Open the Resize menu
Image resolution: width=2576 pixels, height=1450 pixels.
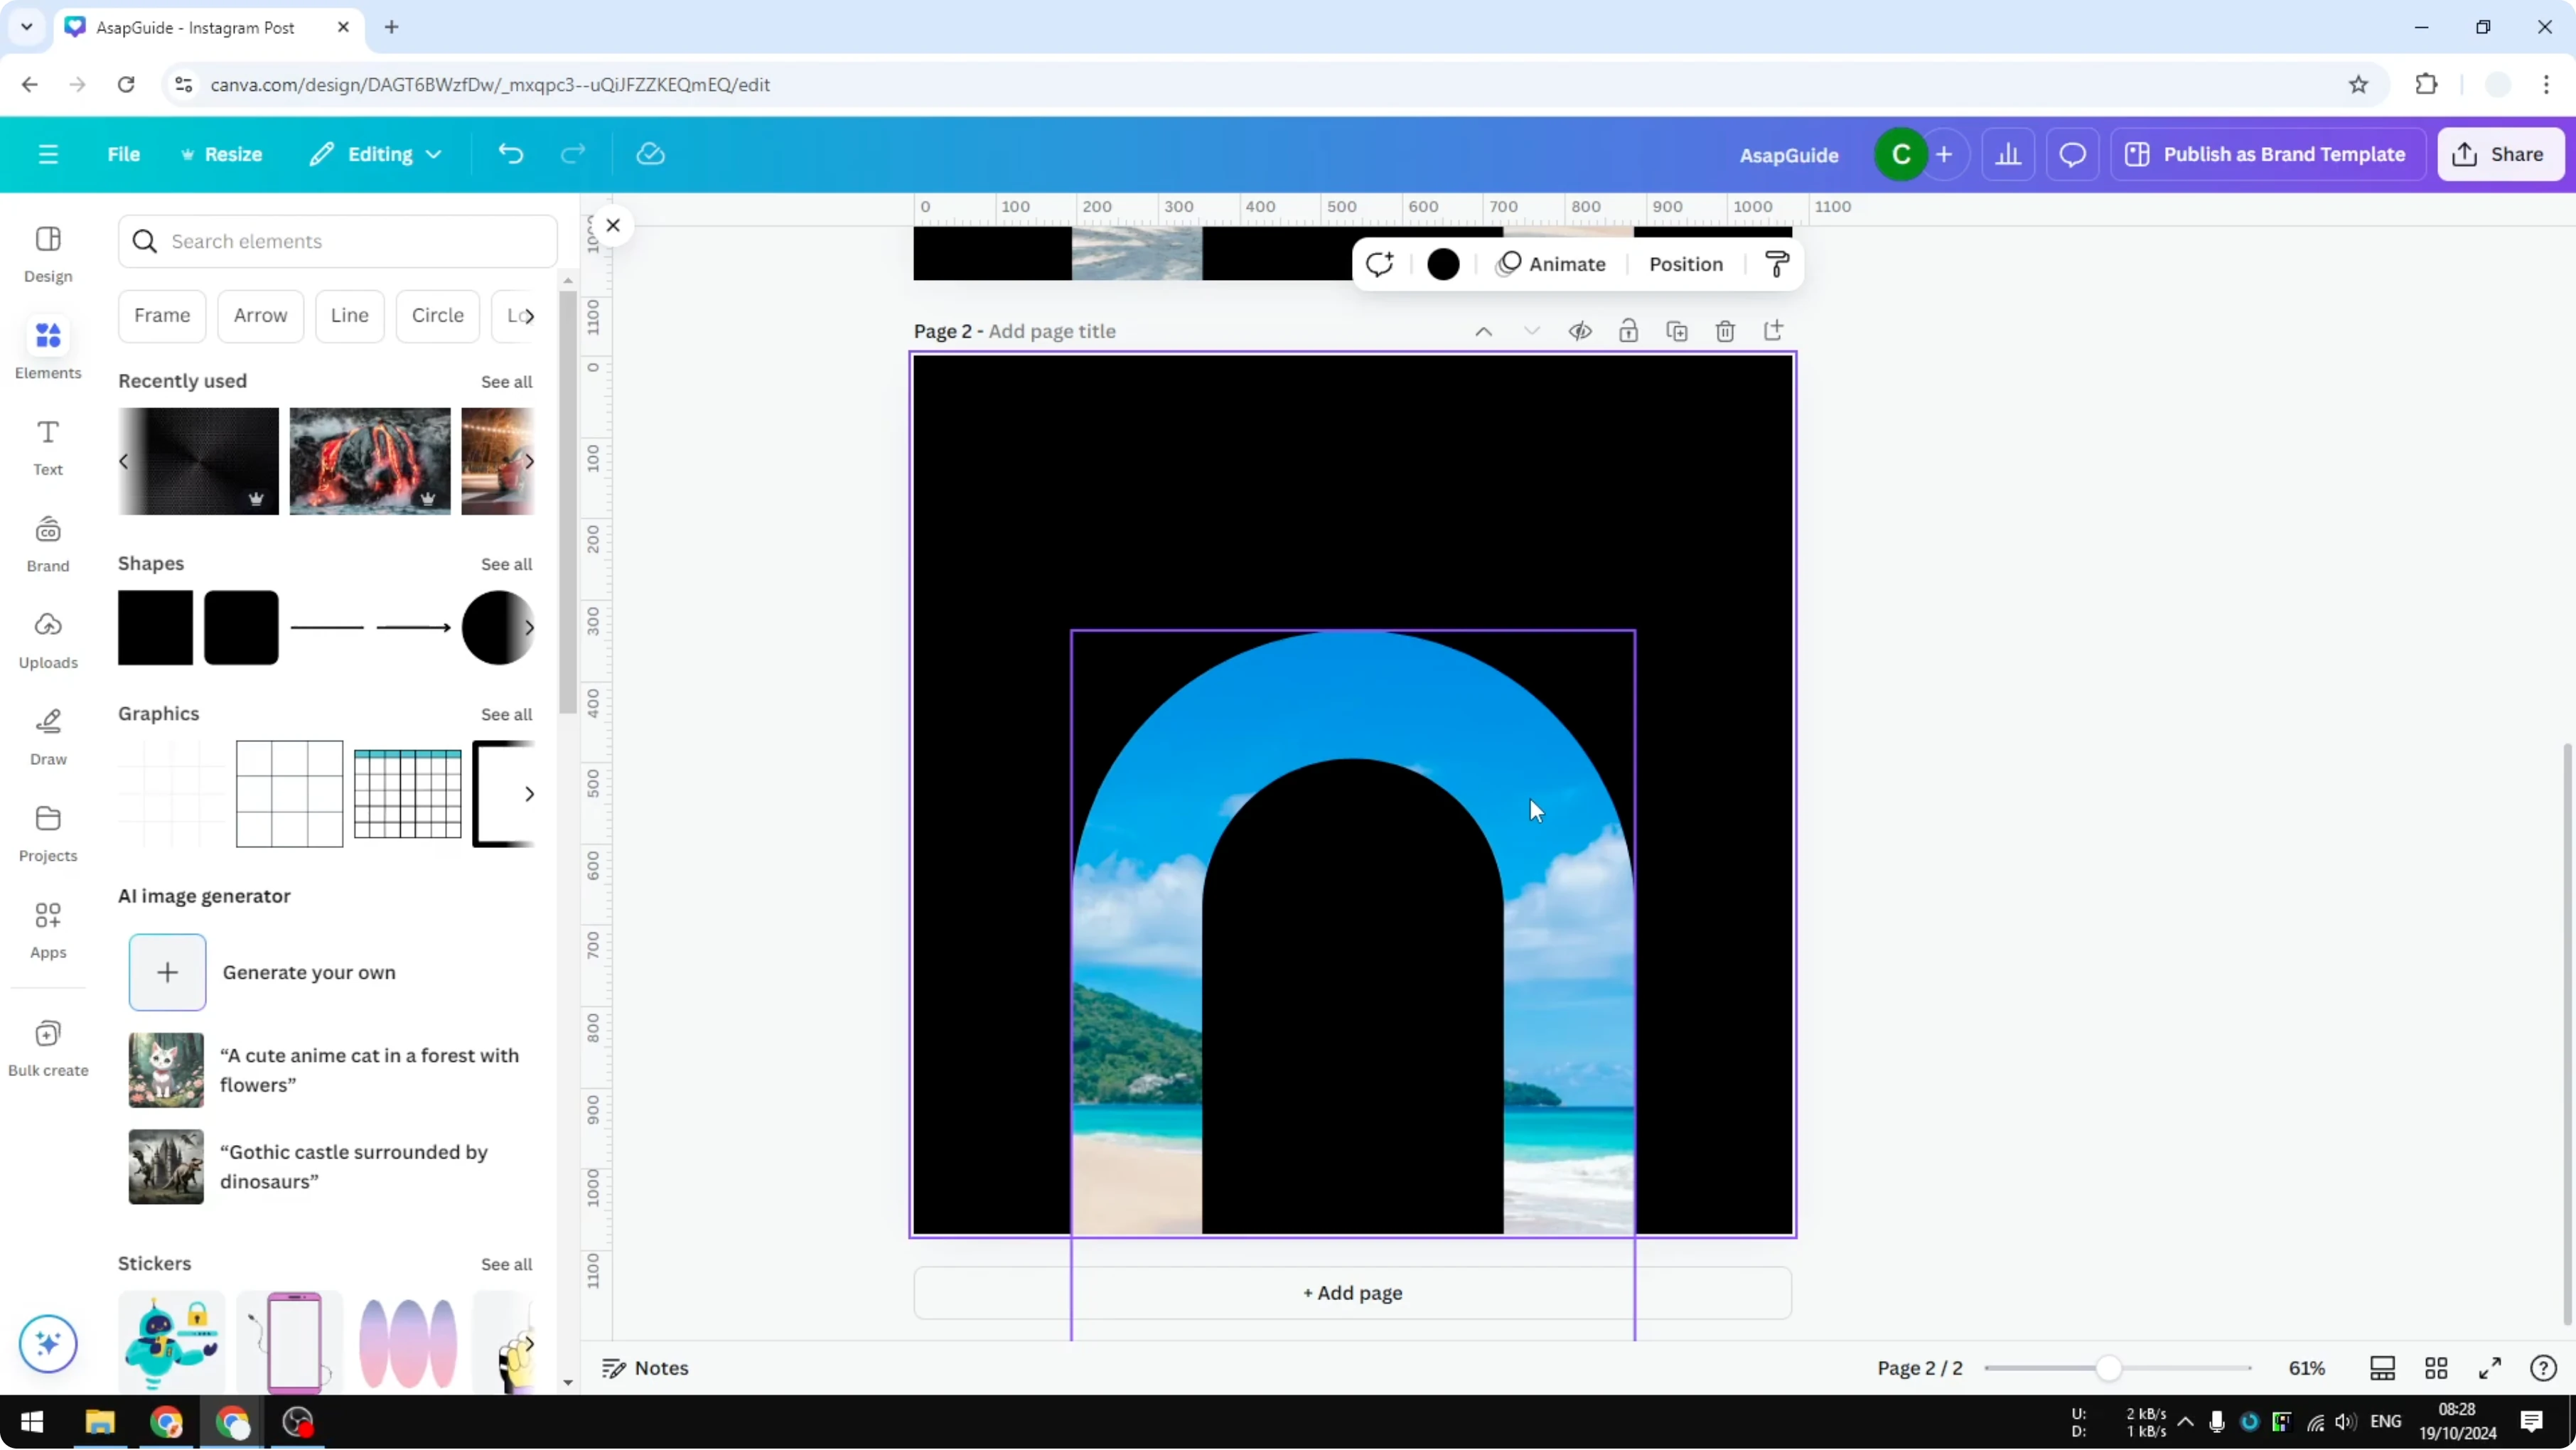pos(222,154)
